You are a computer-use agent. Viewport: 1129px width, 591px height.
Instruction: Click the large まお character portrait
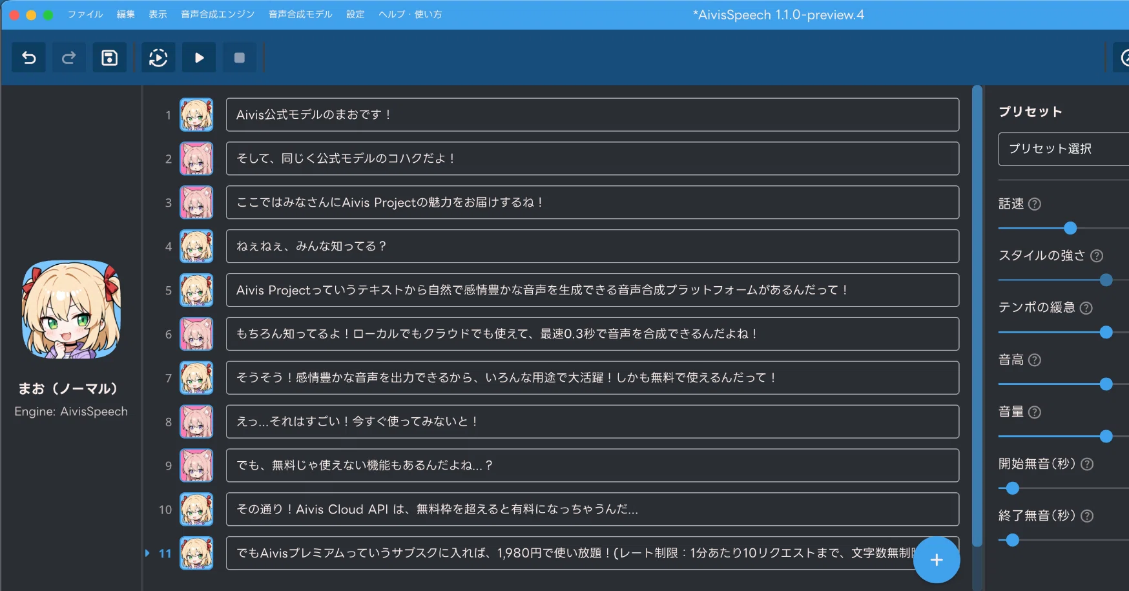click(71, 309)
